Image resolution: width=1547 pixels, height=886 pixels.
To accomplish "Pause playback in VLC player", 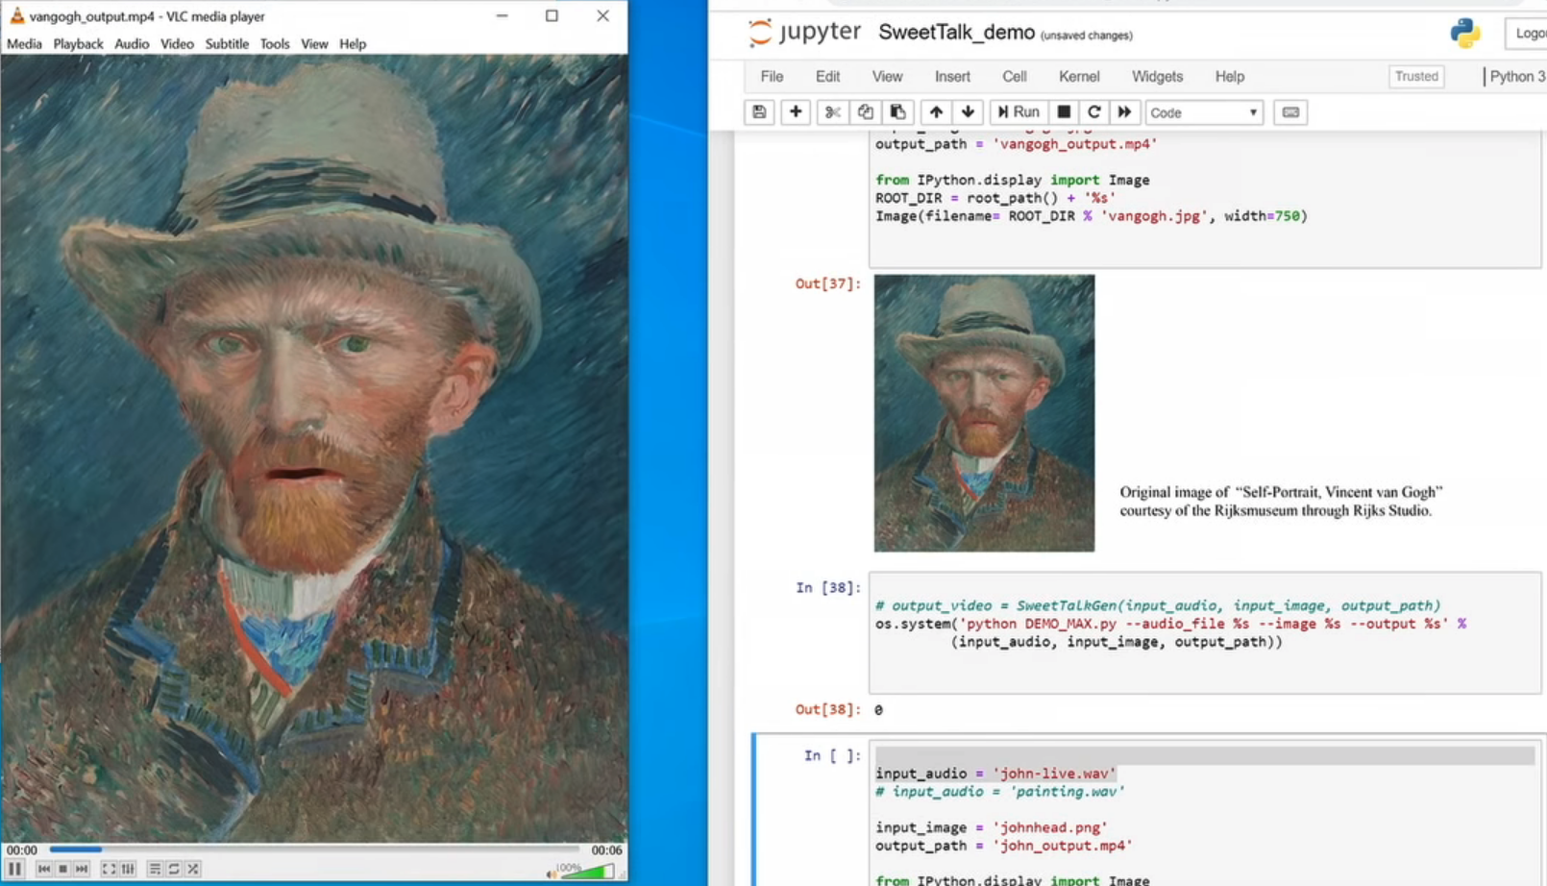I will coord(14,869).
